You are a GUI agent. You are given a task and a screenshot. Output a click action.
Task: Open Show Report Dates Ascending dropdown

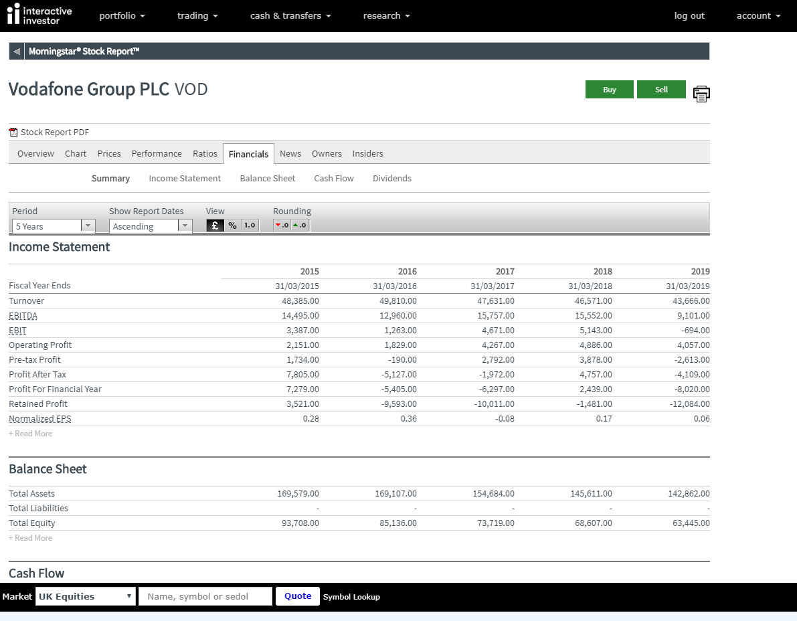(x=151, y=226)
